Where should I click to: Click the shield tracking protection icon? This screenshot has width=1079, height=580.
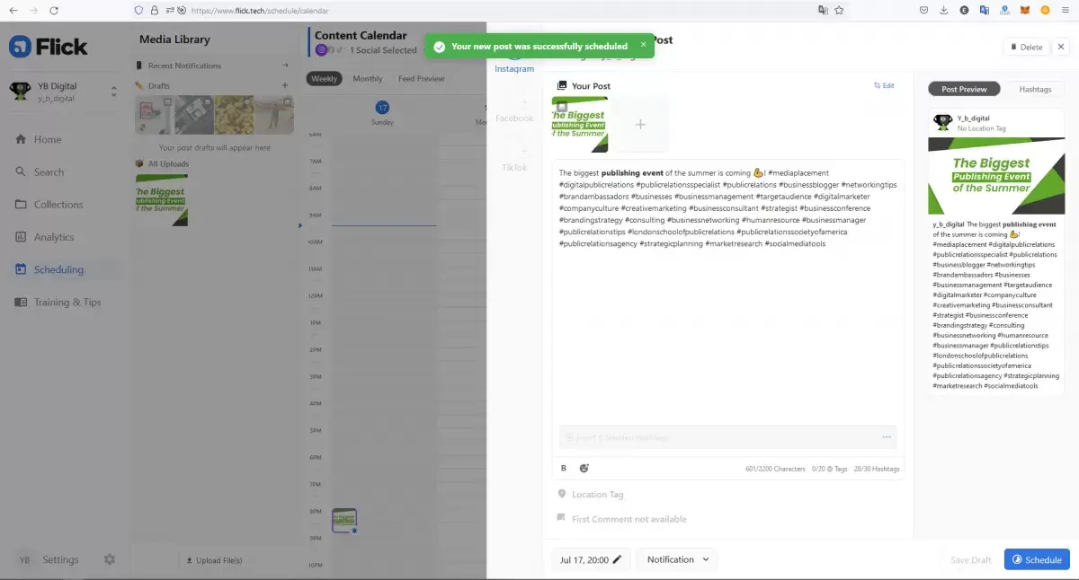coord(138,10)
